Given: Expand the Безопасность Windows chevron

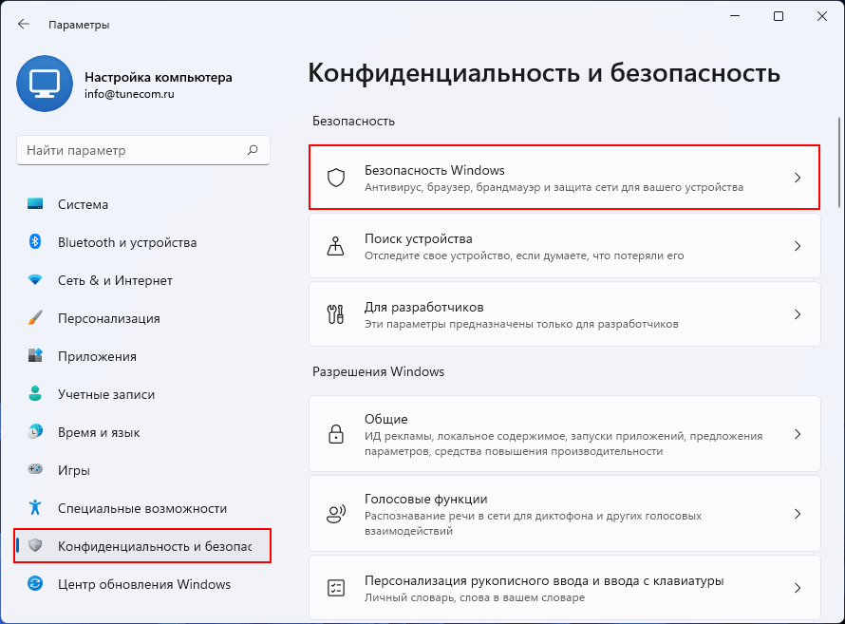Looking at the screenshot, I should tap(798, 178).
